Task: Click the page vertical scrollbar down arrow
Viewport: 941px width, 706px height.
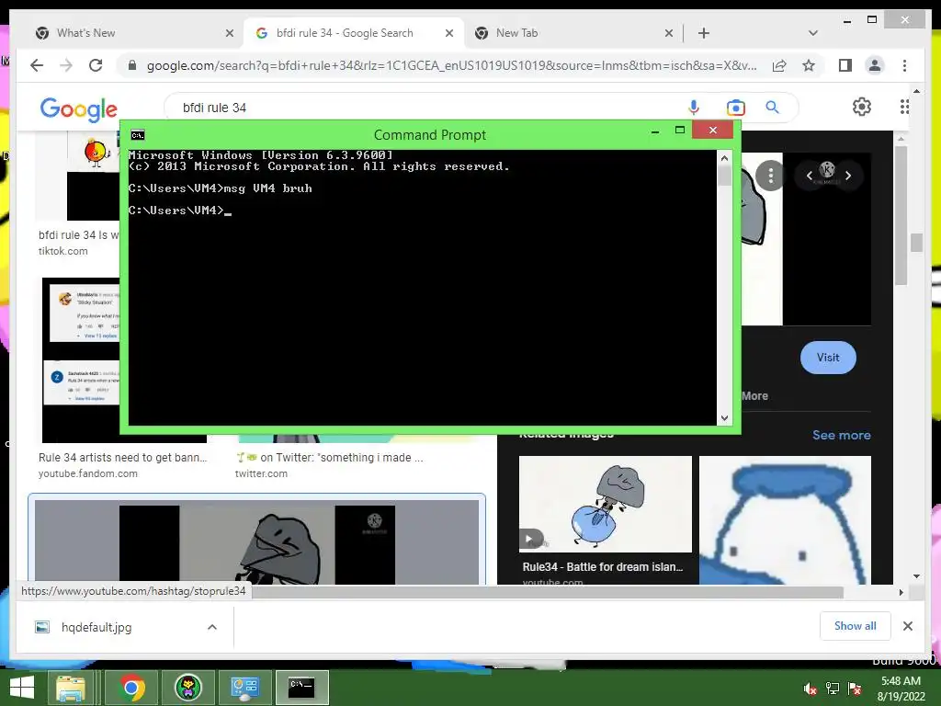Action: coord(916,576)
